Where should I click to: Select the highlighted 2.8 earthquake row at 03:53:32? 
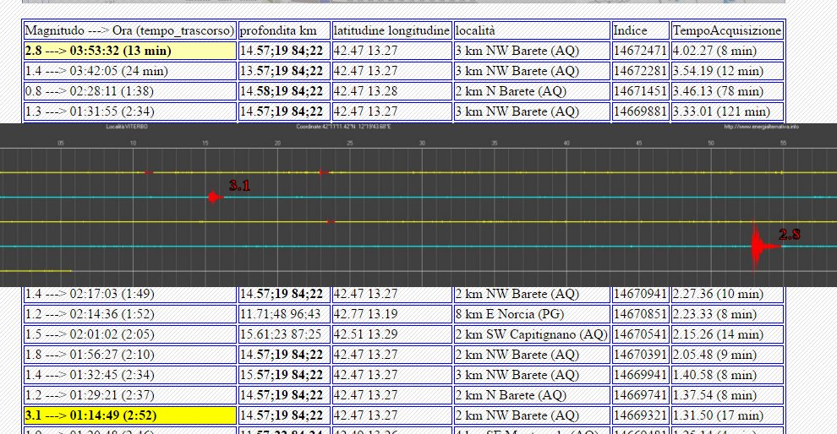129,52
